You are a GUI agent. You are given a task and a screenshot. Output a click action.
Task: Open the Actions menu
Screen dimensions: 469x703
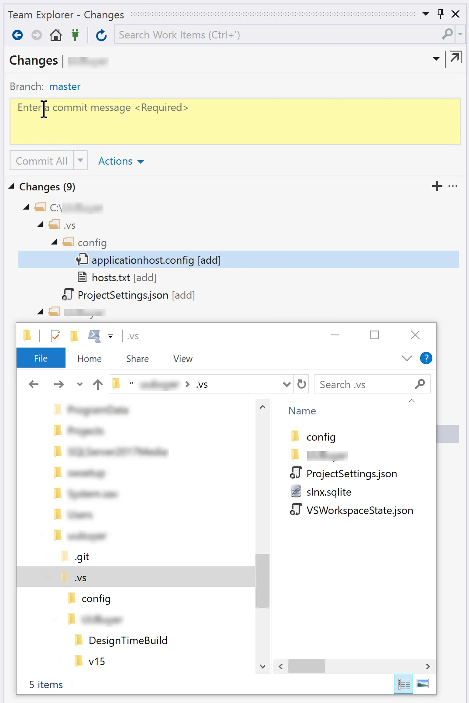[x=121, y=161]
